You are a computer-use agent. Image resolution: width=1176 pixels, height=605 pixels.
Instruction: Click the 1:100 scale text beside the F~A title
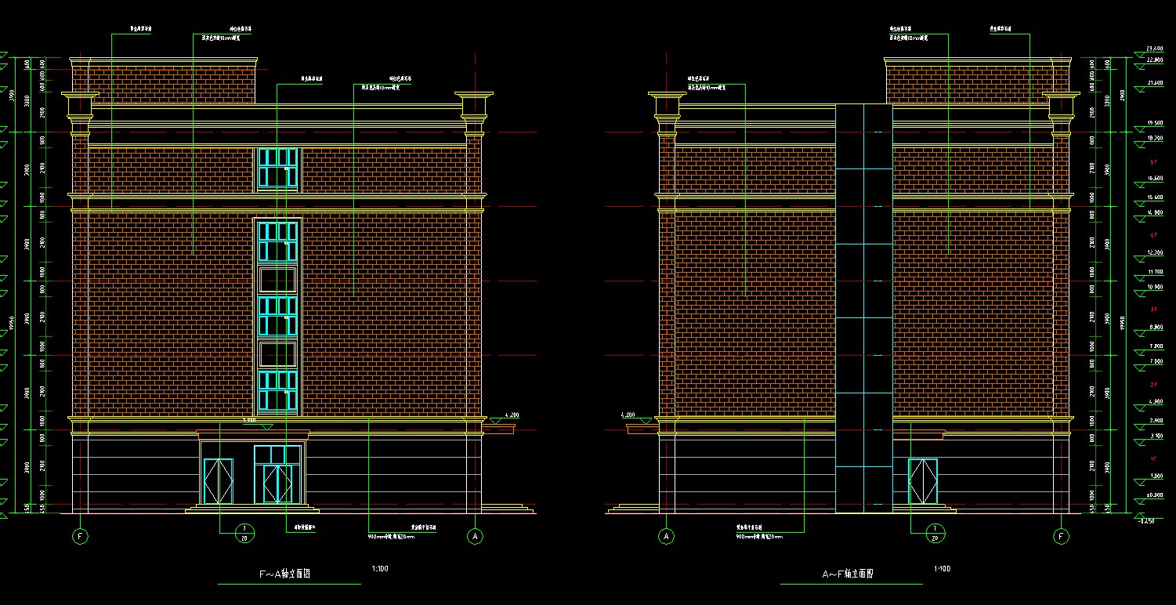tap(379, 569)
